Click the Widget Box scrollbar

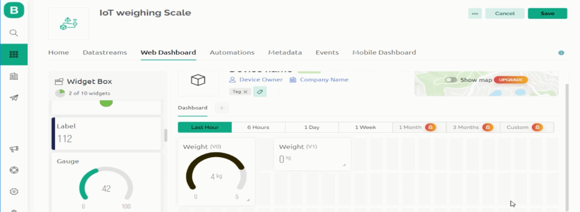[x=165, y=135]
